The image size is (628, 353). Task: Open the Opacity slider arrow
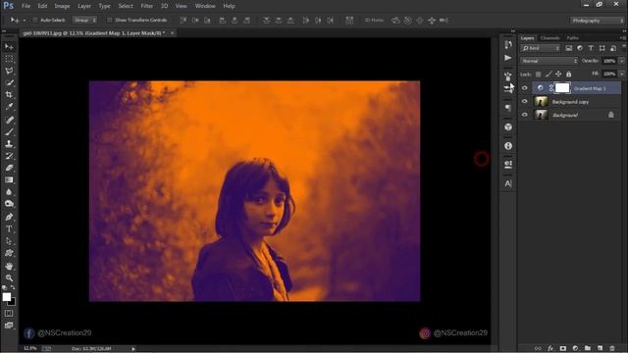tap(622, 61)
